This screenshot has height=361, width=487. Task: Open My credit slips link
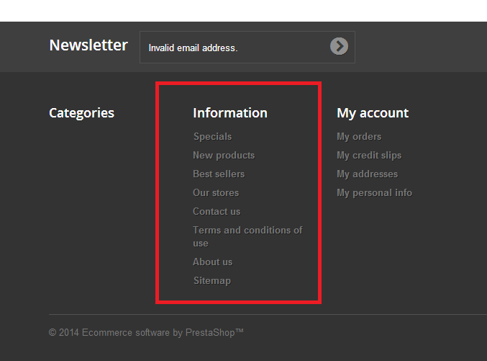[x=369, y=155]
